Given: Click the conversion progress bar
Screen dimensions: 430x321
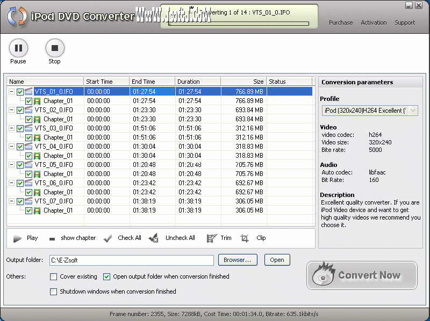Looking at the screenshot, I should [x=239, y=24].
